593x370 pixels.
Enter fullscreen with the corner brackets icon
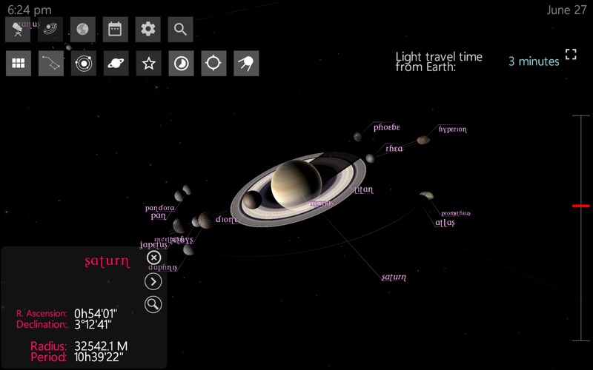(x=571, y=54)
